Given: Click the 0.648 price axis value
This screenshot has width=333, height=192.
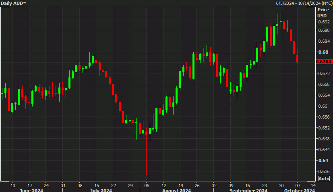Looking at the screenshot, I should coord(324,139).
